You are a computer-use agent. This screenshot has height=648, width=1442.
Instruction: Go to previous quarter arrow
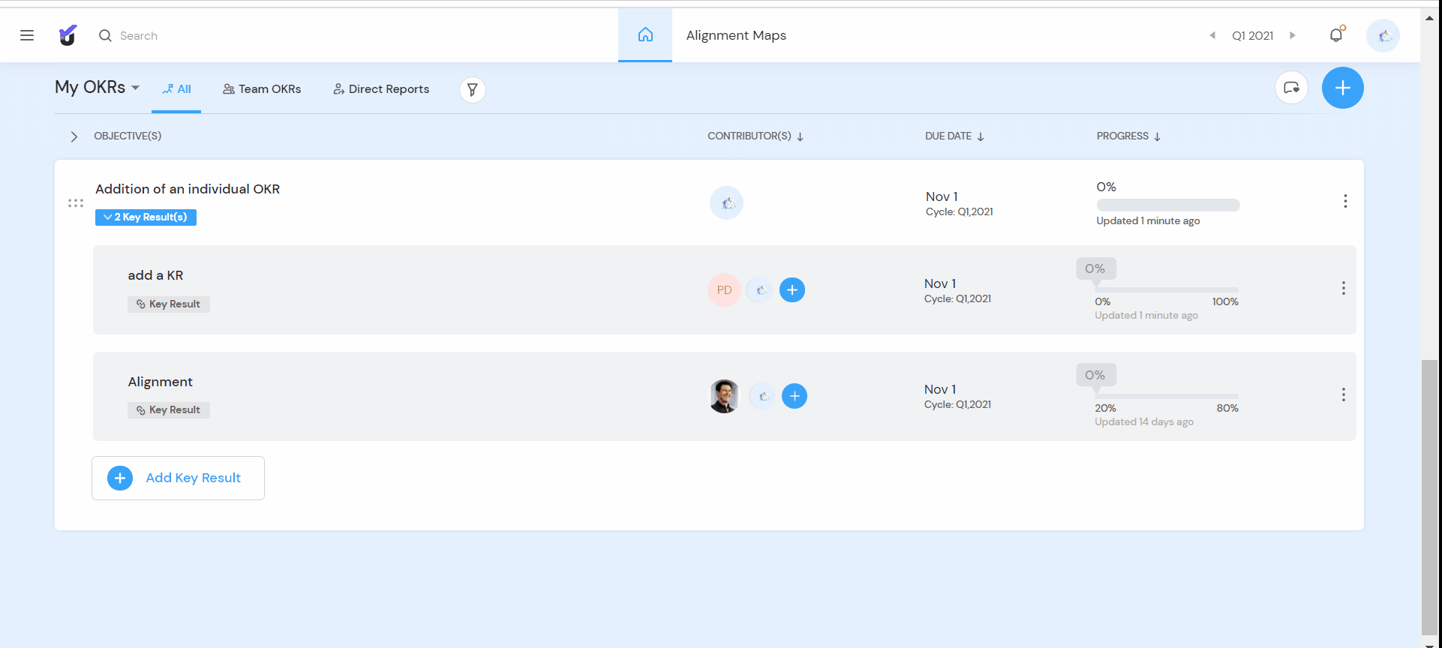[x=1212, y=35]
